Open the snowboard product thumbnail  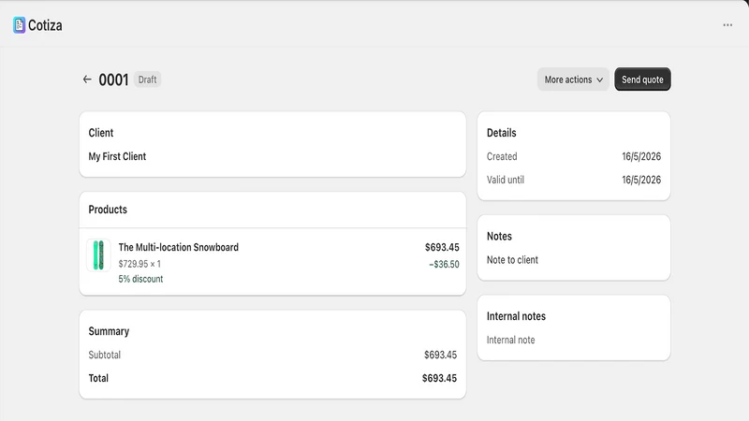tap(98, 254)
